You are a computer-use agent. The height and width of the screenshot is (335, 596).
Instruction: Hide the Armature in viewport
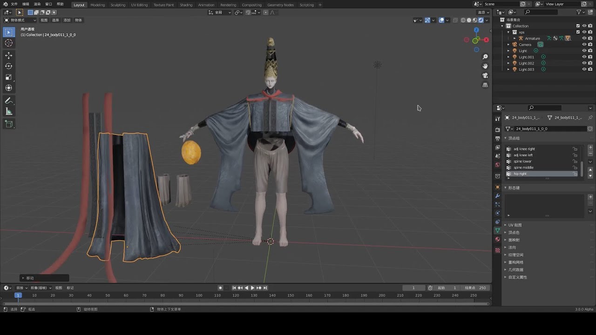coord(584,39)
